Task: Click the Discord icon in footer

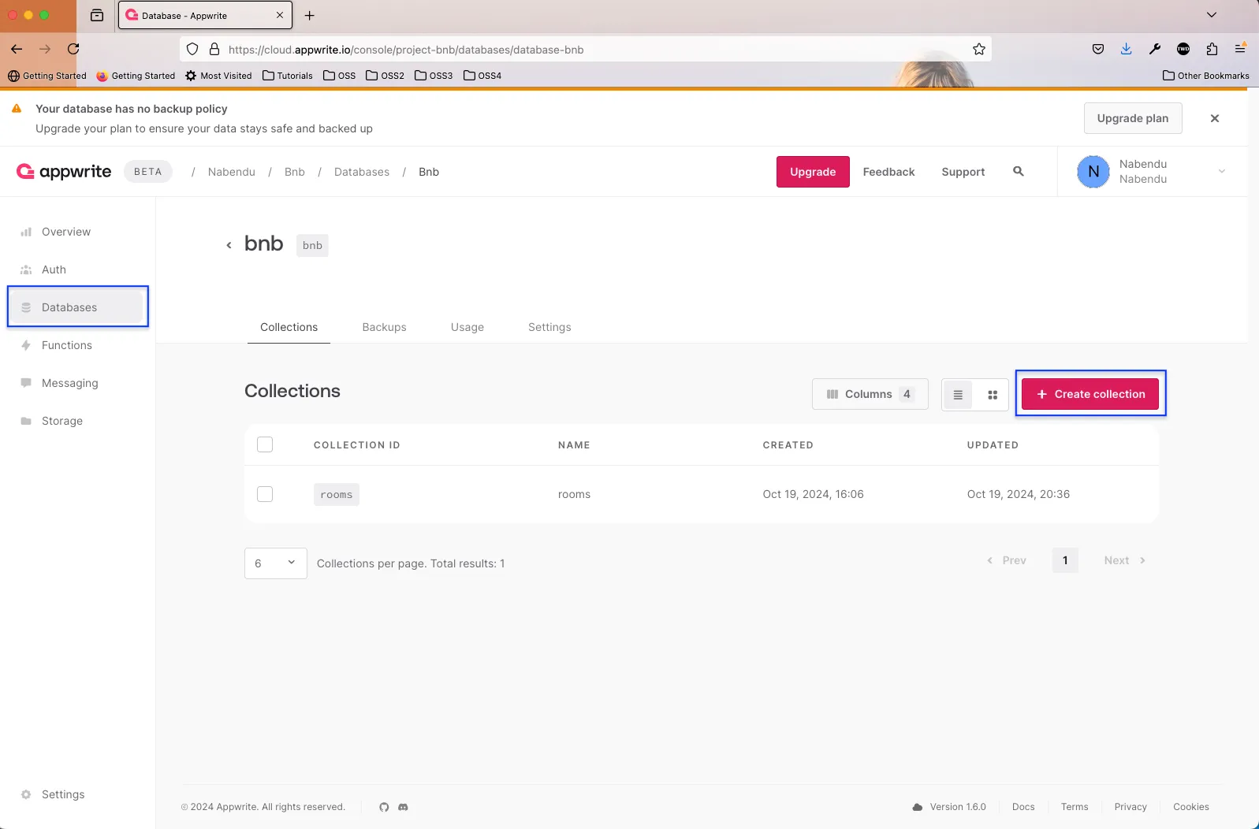Action: pos(403,807)
